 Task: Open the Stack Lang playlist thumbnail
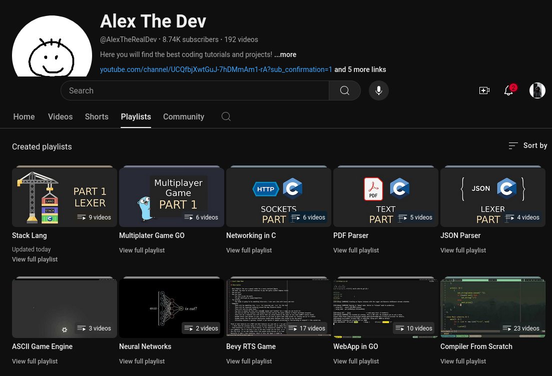point(65,197)
